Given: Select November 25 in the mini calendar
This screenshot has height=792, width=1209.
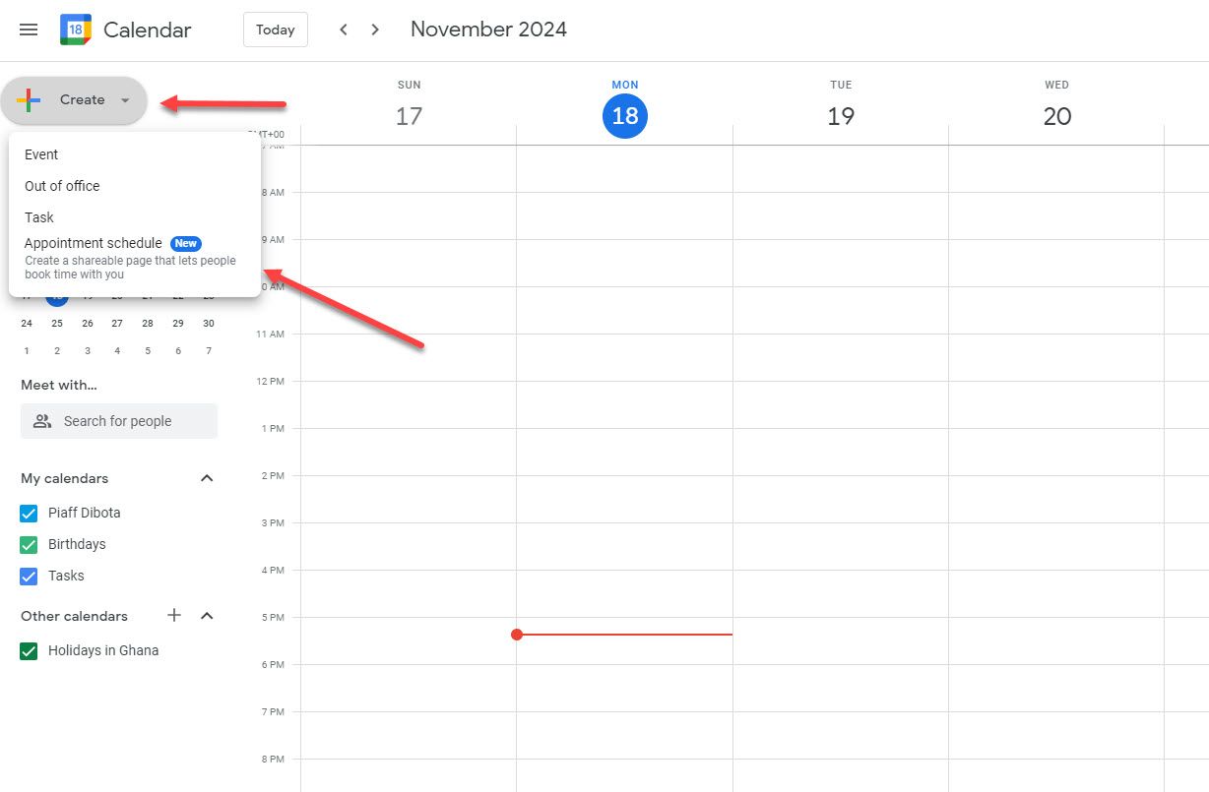Looking at the screenshot, I should click(x=56, y=323).
